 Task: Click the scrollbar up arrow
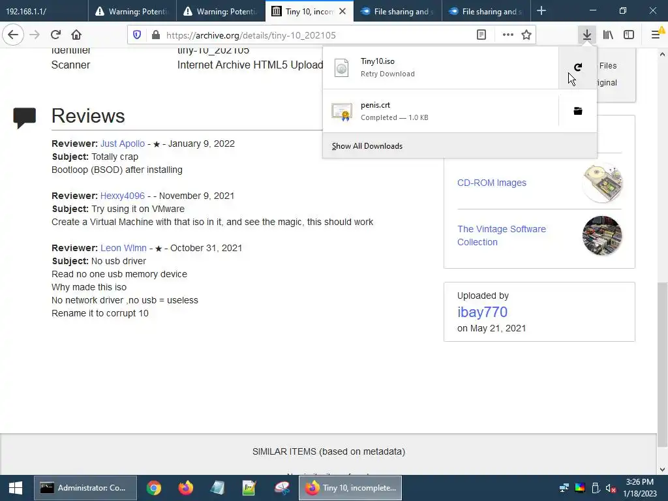pos(662,54)
